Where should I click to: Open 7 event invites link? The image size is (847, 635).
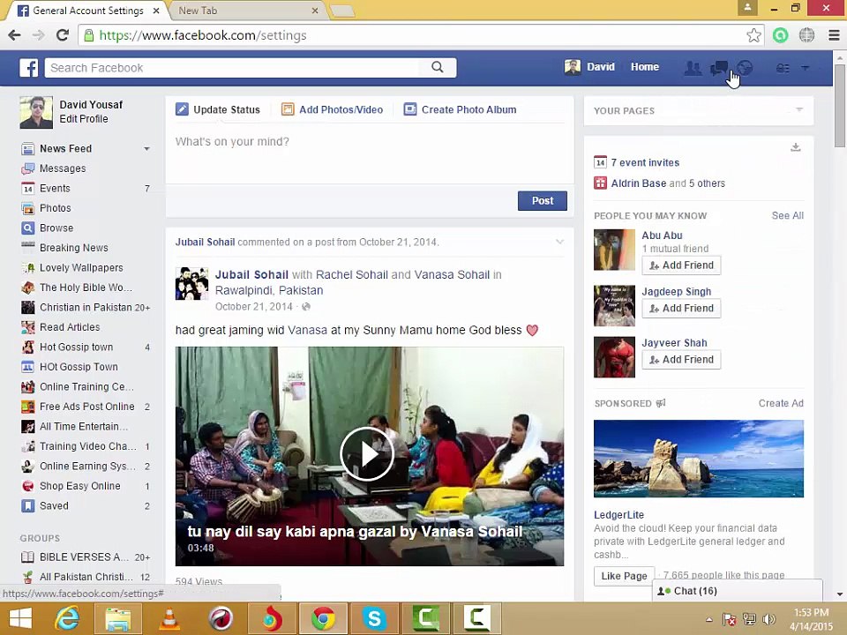tap(645, 162)
